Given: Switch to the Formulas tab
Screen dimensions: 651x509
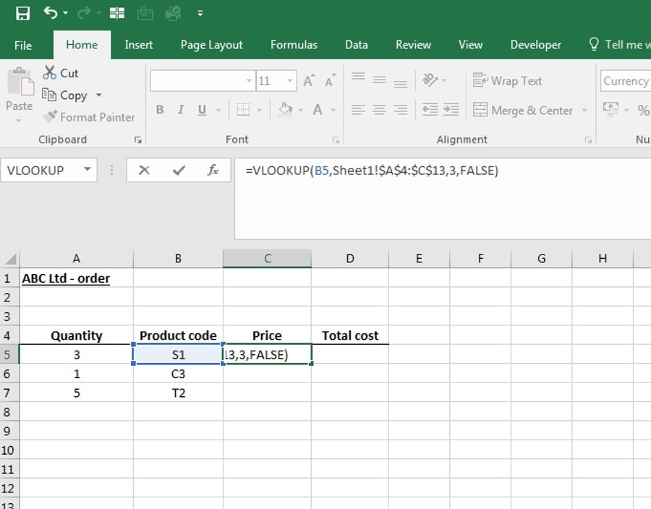Looking at the screenshot, I should point(294,45).
